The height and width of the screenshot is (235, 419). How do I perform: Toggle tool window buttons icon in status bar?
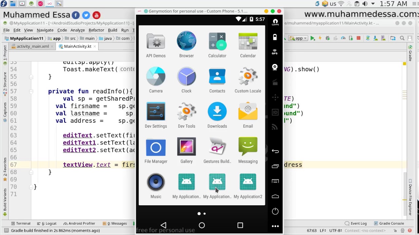pyautogui.click(x=6, y=230)
